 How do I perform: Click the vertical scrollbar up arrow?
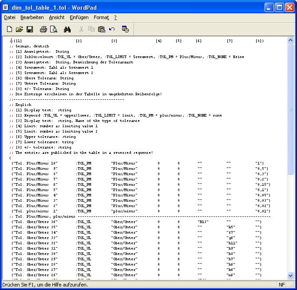pos(291,40)
